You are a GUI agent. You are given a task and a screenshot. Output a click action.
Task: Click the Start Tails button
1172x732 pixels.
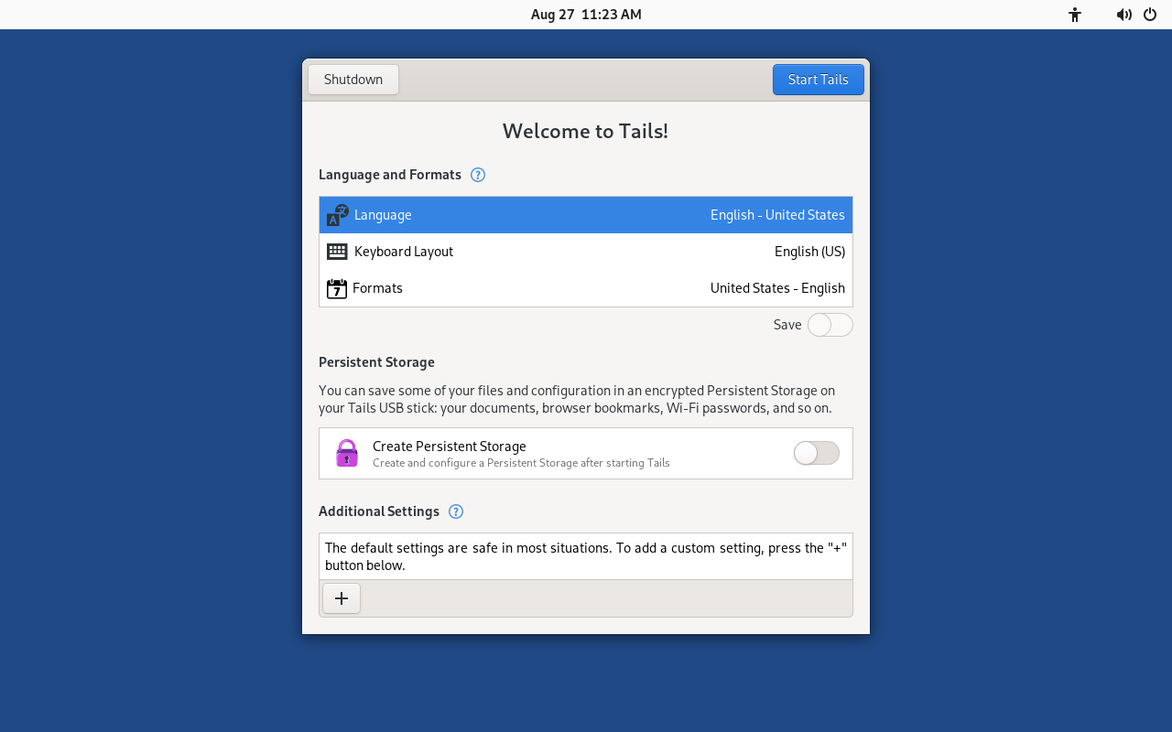[818, 80]
